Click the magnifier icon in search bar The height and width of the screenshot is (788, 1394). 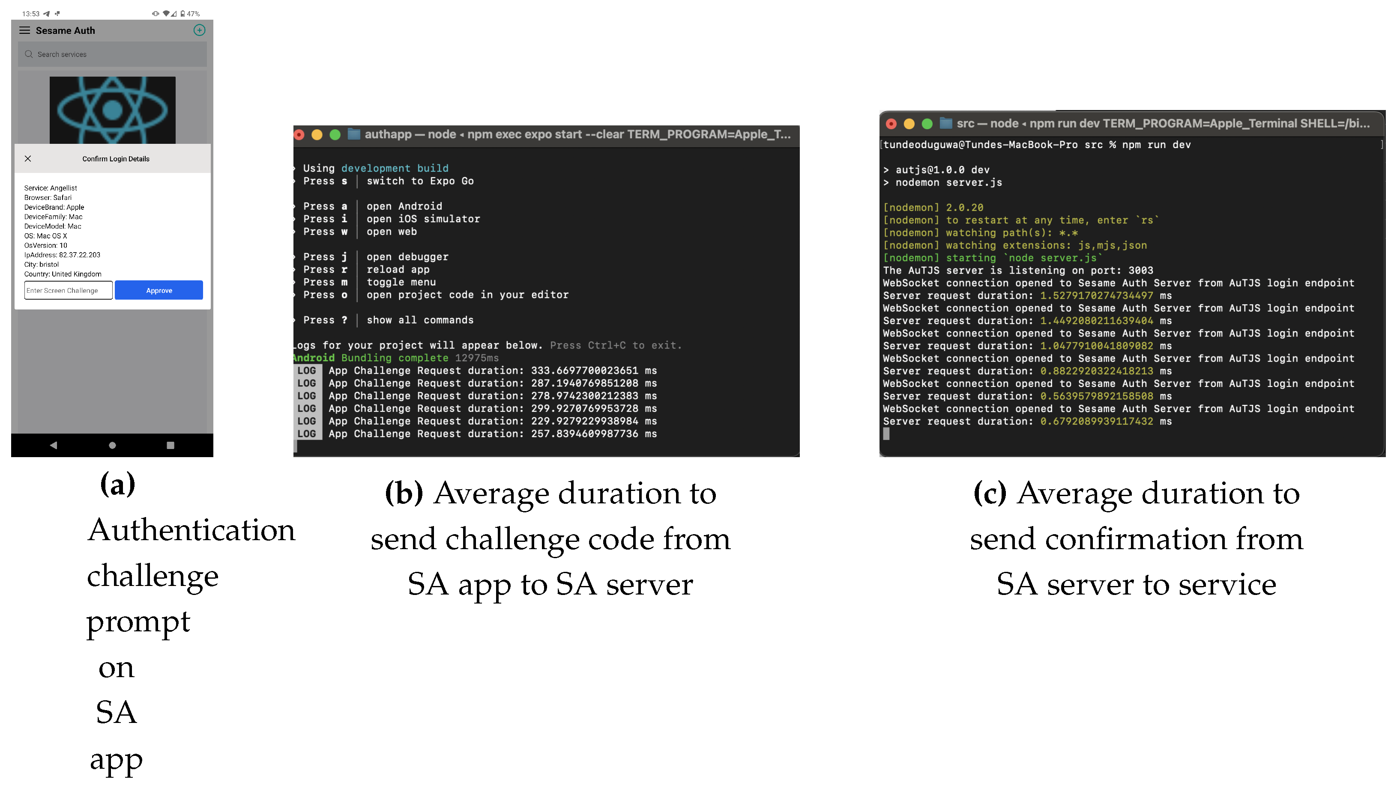(x=29, y=54)
